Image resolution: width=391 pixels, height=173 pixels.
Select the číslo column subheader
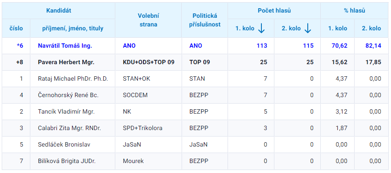16,29
